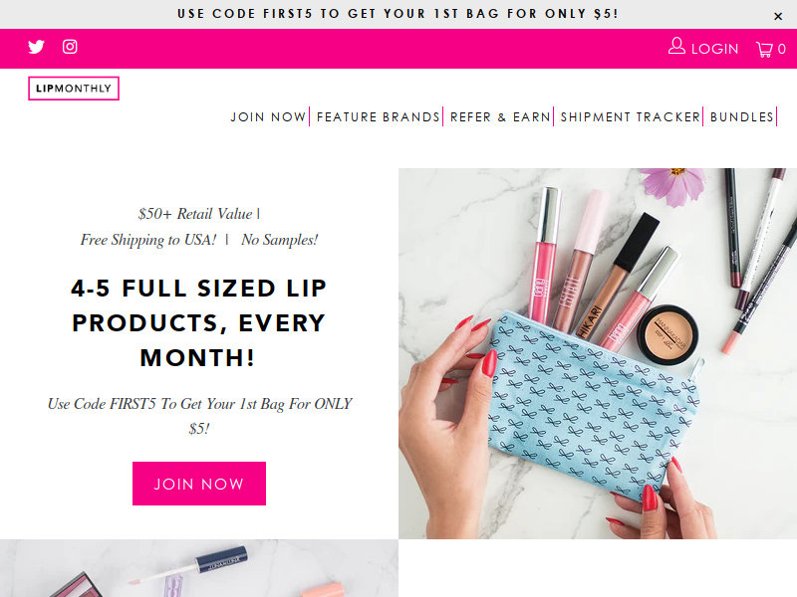Go to LipMonthly home via logo

74,89
